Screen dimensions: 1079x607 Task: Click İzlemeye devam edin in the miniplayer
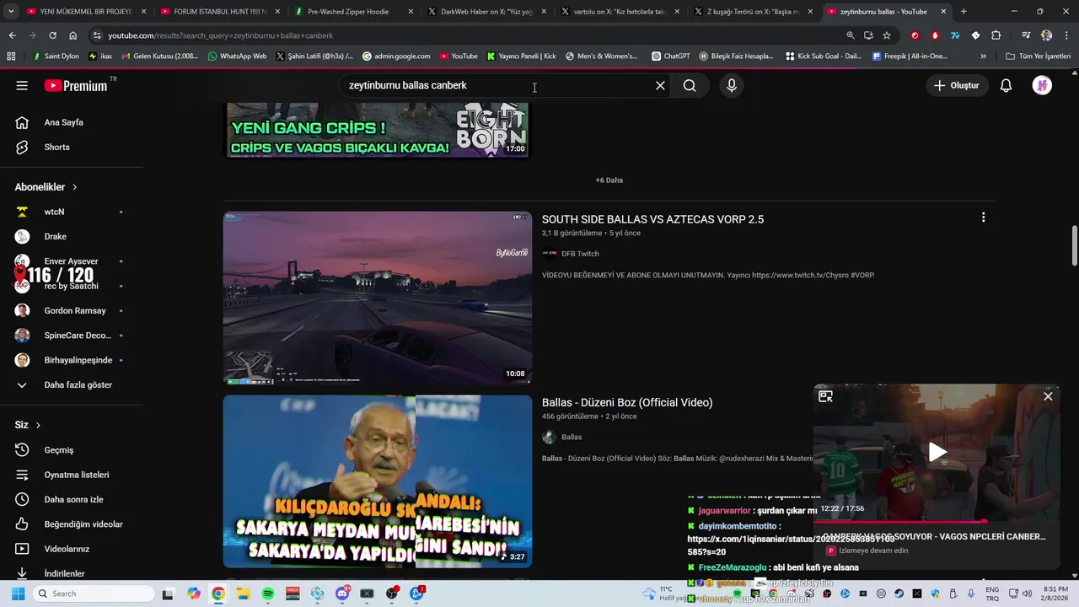pyautogui.click(x=873, y=551)
